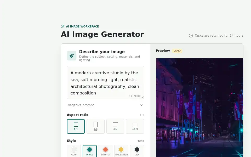This screenshot has height=157, width=251.
Task: Choose the Photo style option
Action: point(90,151)
